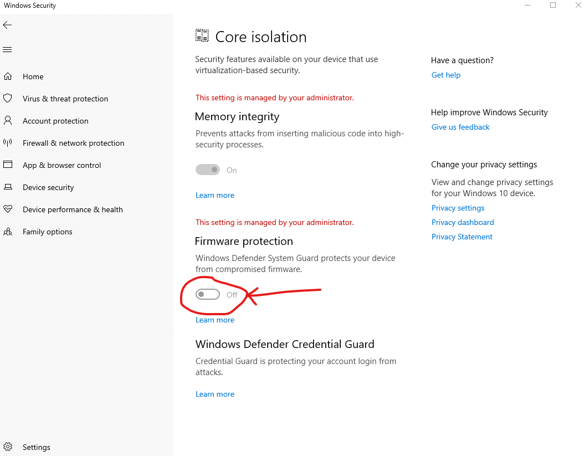Collapse the hamburger navigation menu
Image resolution: width=584 pixels, height=456 pixels.
click(x=7, y=50)
